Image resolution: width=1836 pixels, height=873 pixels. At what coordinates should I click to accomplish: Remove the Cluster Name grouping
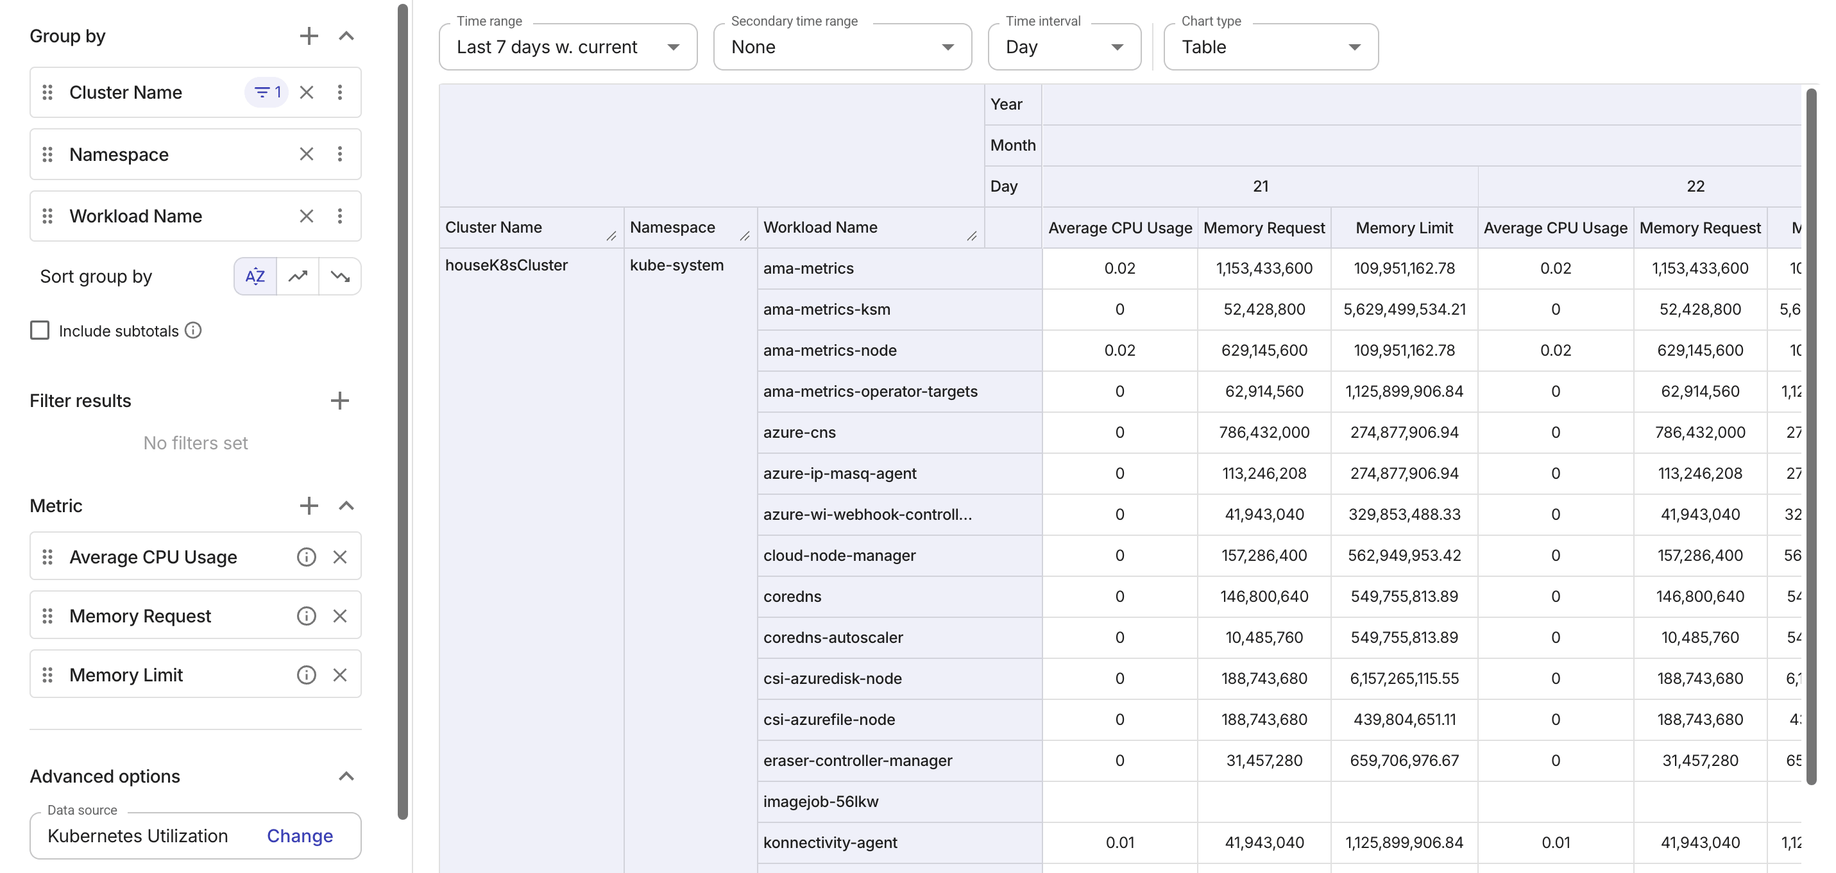click(307, 92)
